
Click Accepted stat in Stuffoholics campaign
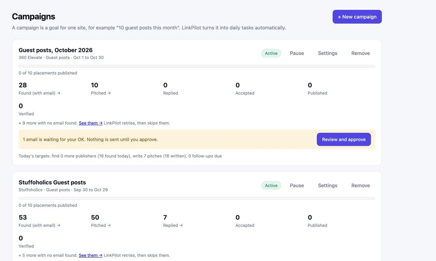[245, 221]
